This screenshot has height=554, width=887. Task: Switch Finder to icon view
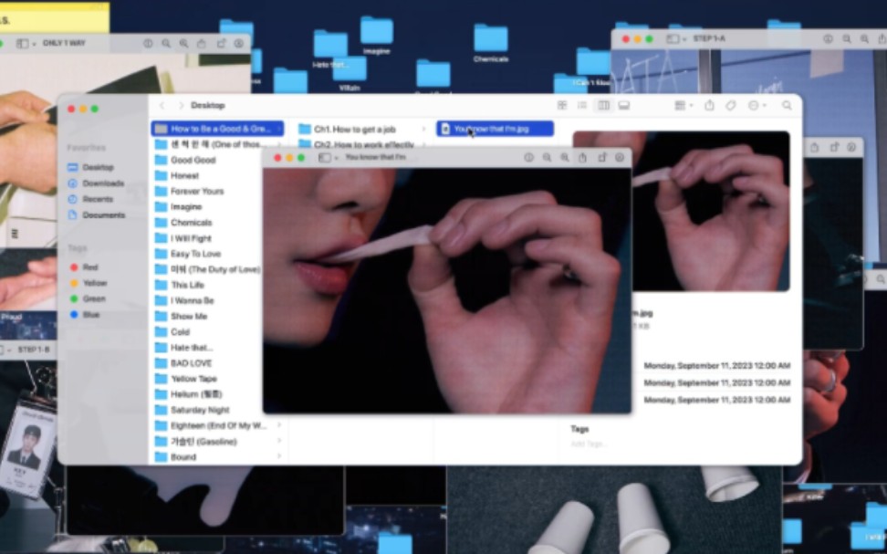click(562, 106)
